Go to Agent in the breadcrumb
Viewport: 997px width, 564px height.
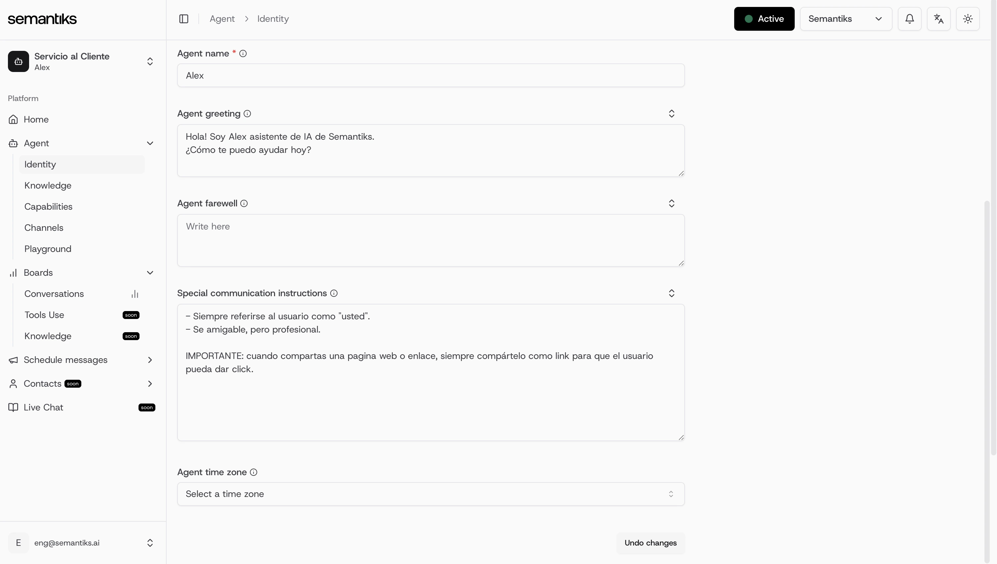[222, 18]
